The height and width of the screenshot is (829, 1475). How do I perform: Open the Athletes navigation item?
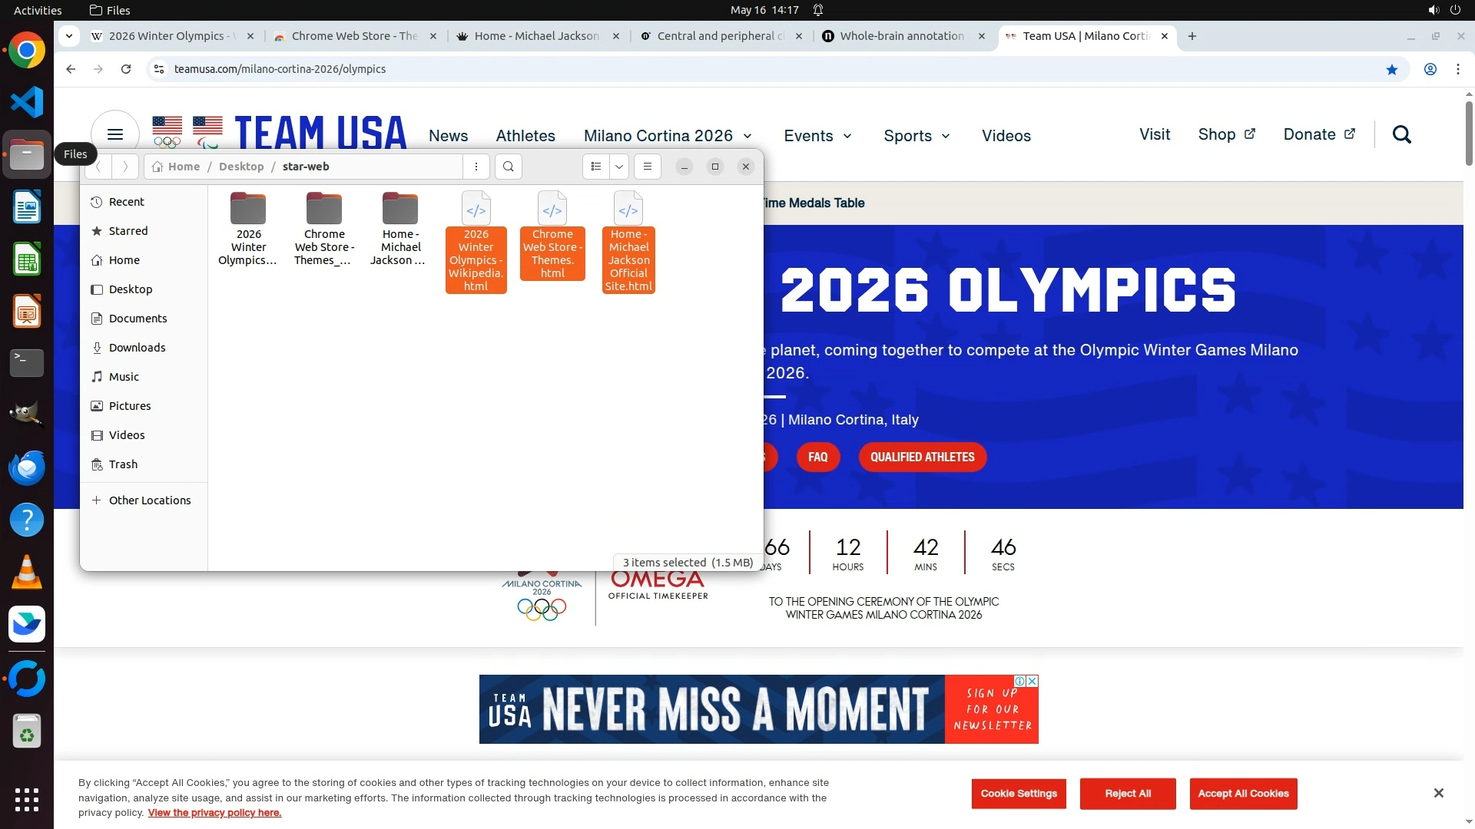(525, 136)
